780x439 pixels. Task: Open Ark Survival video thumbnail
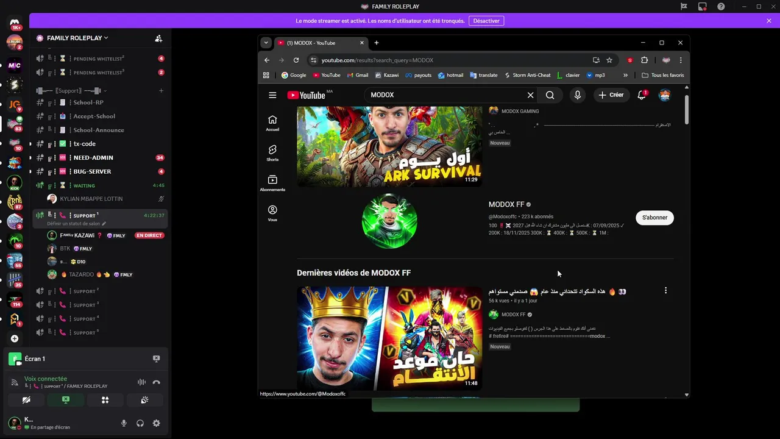389,146
